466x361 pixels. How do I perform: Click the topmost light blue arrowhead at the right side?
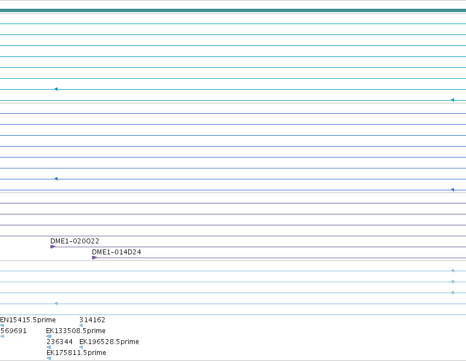pyautogui.click(x=453, y=271)
